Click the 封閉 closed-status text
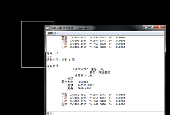 pos(70,79)
